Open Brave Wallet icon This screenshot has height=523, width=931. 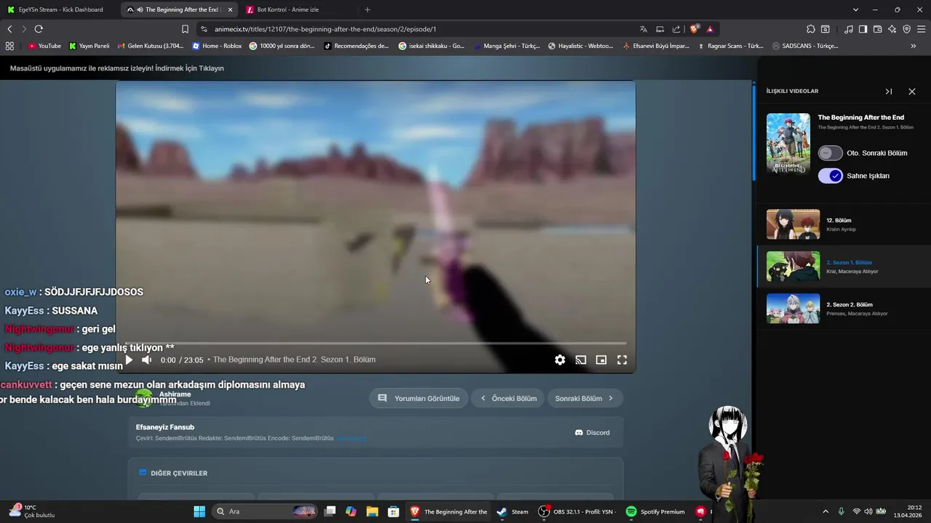[x=877, y=29]
